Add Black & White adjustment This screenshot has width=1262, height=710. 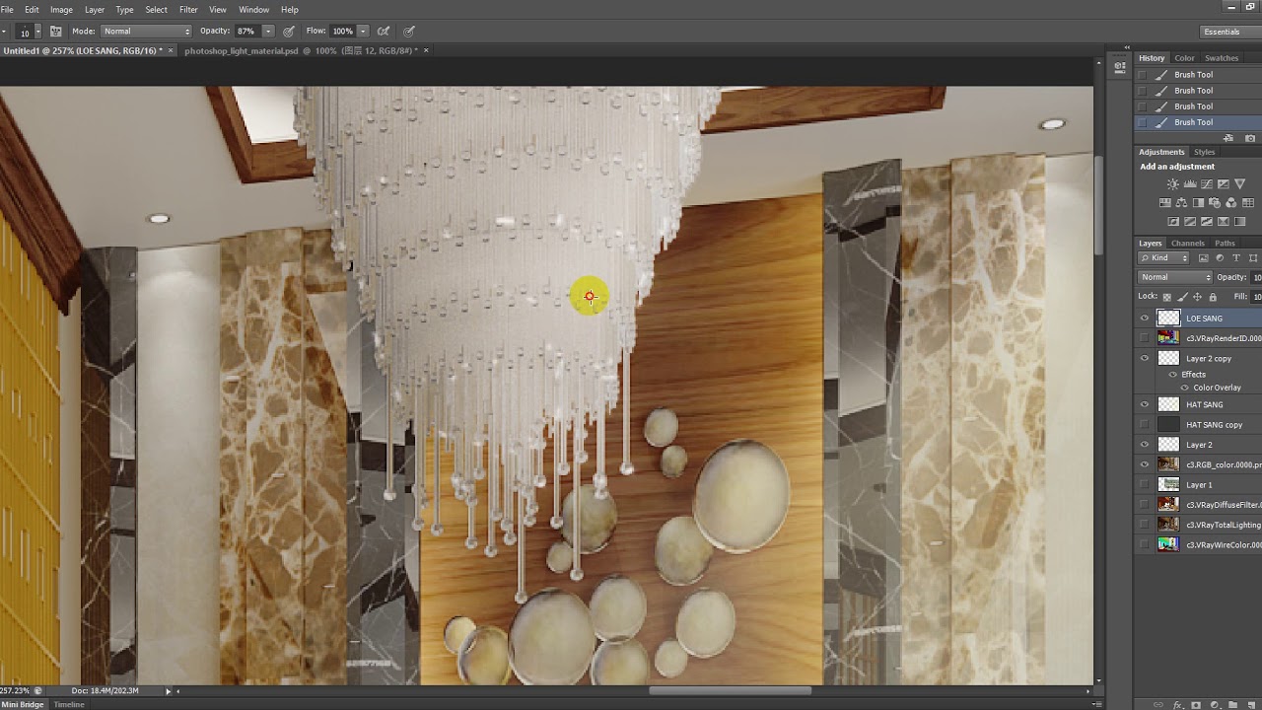pos(1200,203)
